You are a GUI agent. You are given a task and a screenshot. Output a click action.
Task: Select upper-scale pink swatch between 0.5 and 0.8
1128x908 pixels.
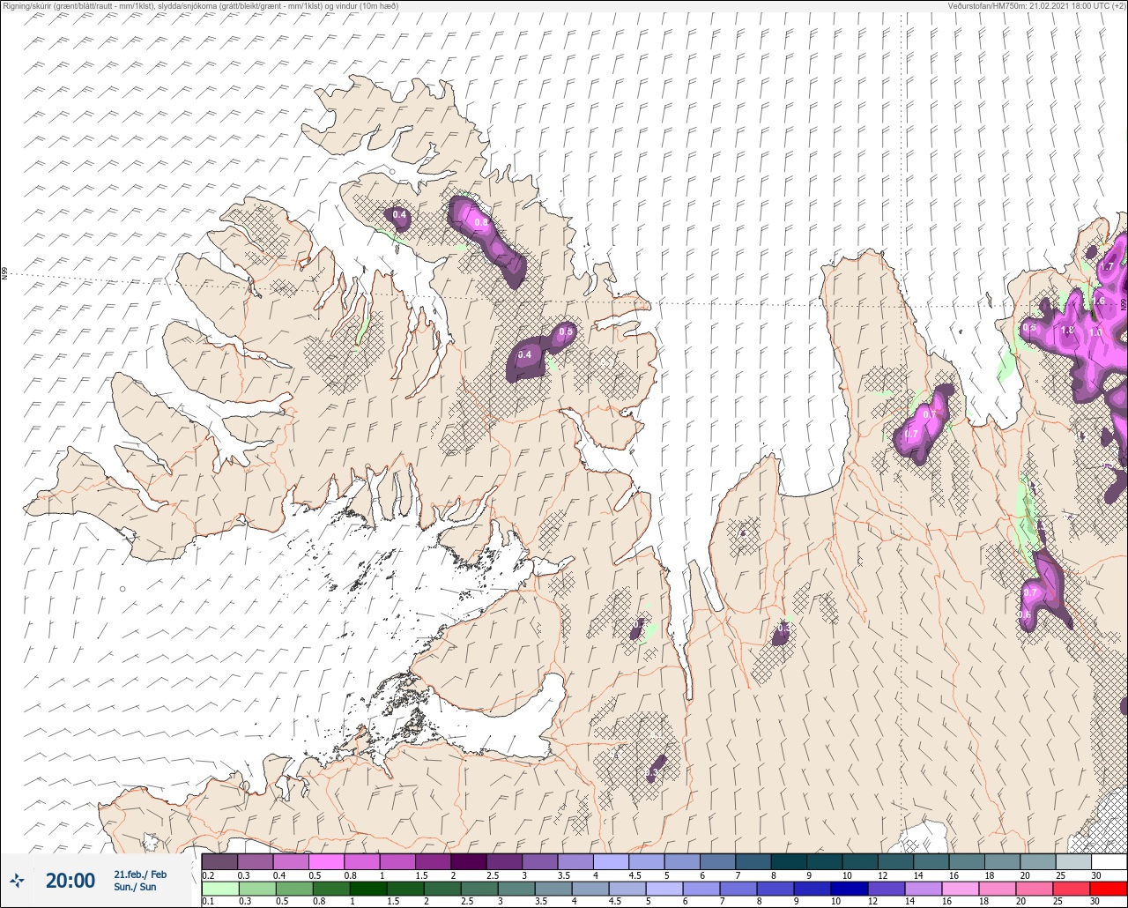click(327, 861)
